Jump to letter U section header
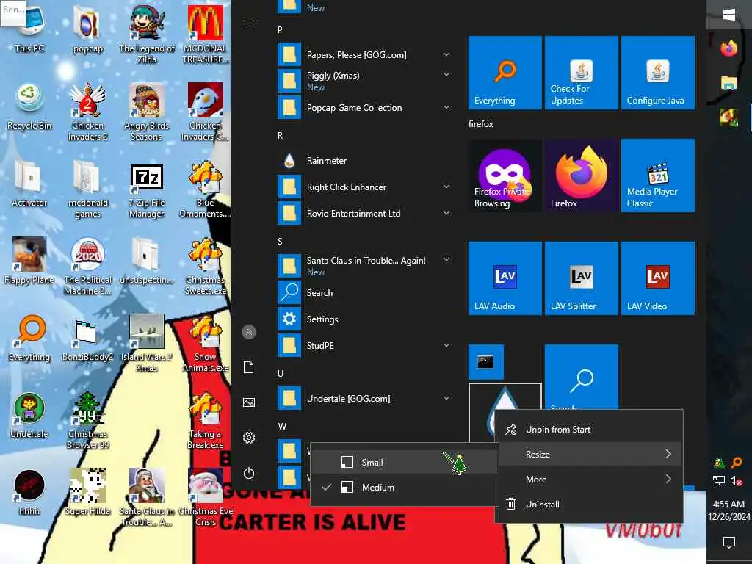 (281, 374)
